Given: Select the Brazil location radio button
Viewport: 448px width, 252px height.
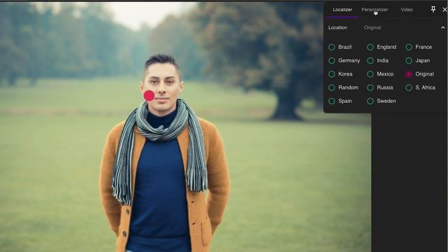Looking at the screenshot, I should pos(331,47).
